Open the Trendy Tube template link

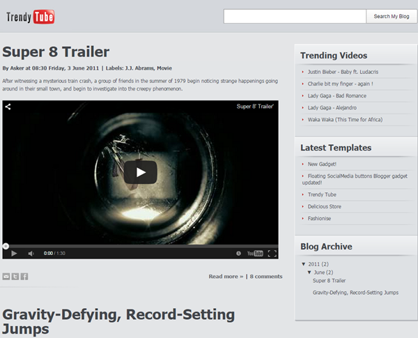coord(322,194)
